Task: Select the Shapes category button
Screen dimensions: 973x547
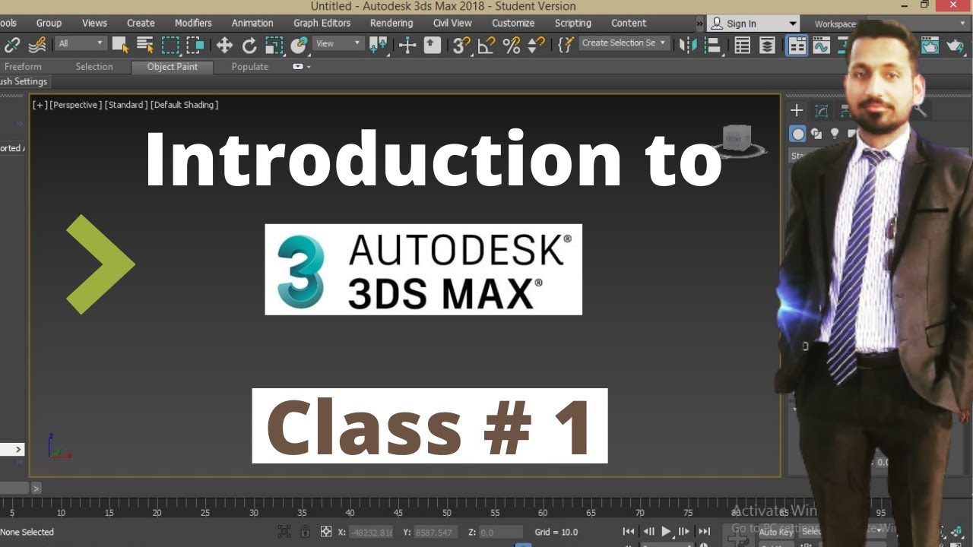Action: point(816,134)
